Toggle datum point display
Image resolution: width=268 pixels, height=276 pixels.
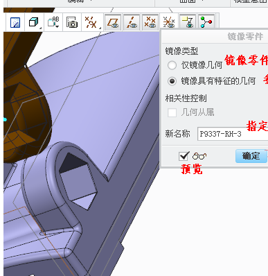150,22
